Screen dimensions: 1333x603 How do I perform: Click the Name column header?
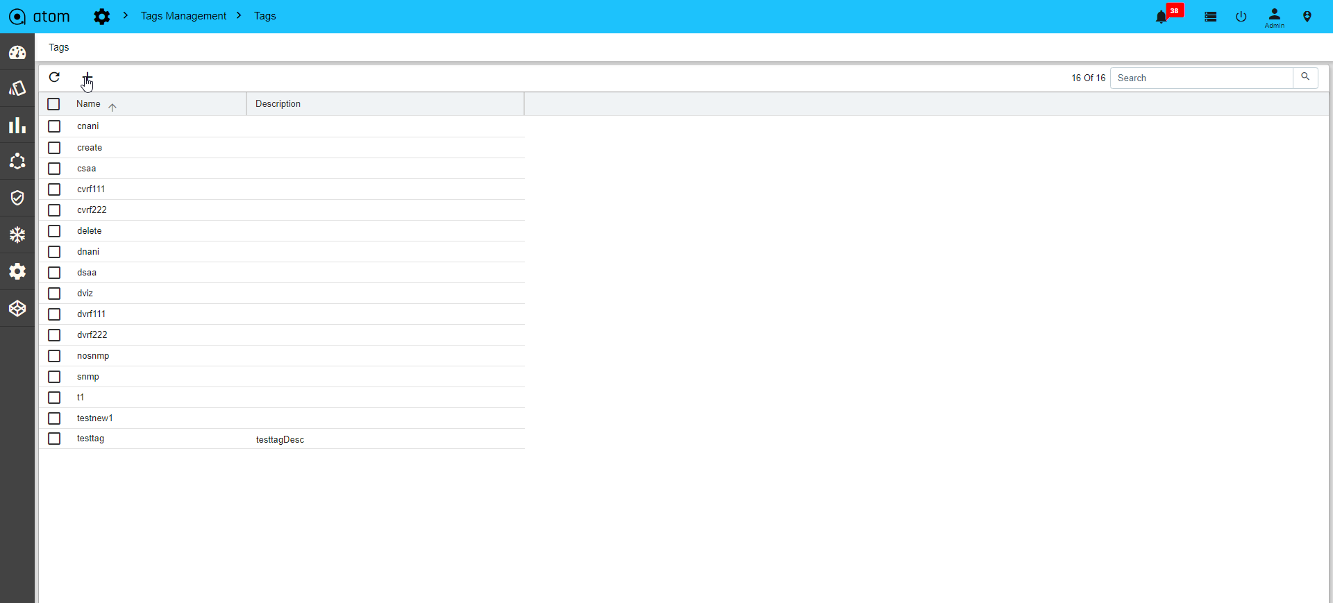click(x=88, y=104)
